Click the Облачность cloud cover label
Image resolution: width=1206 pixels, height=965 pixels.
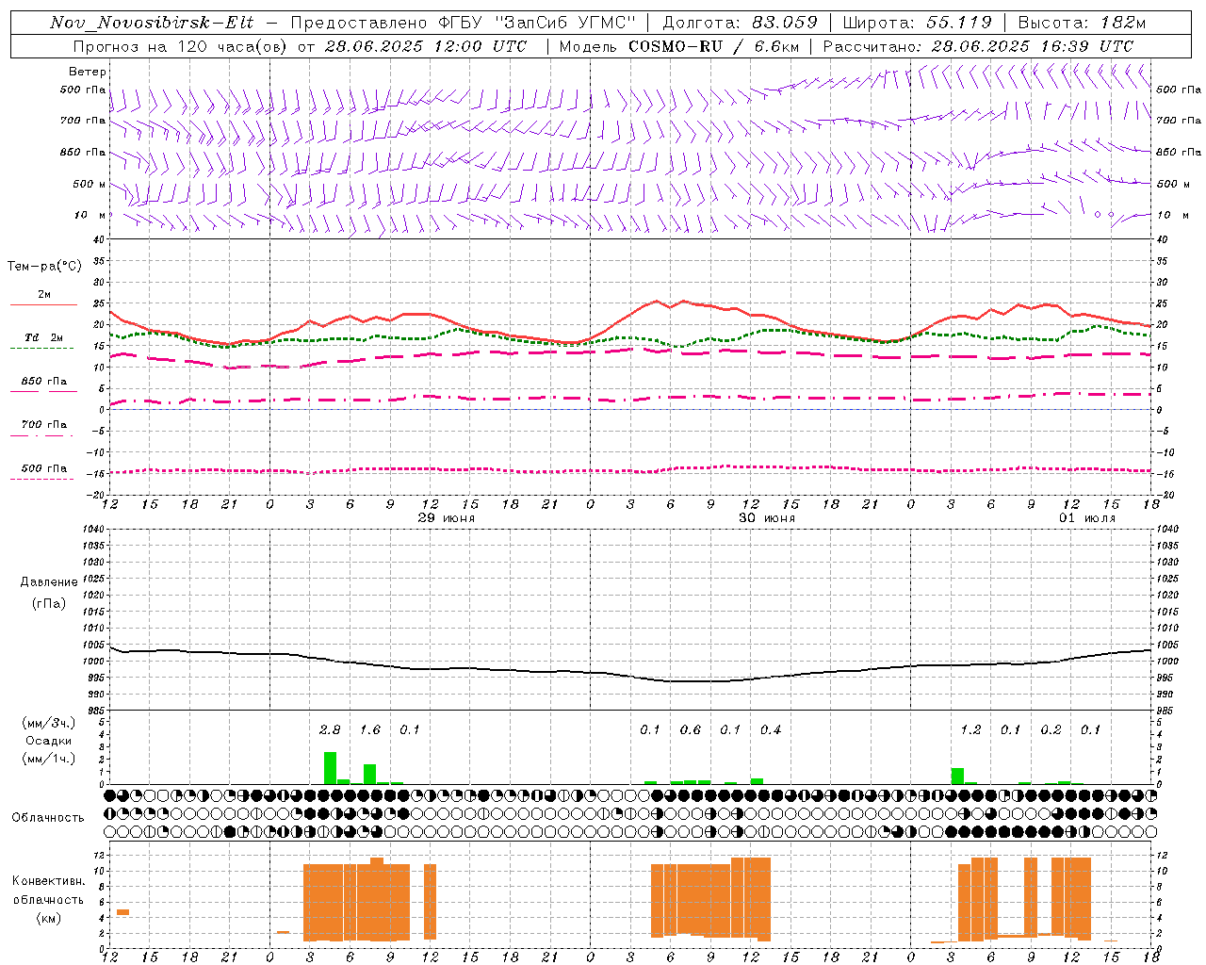coord(48,818)
